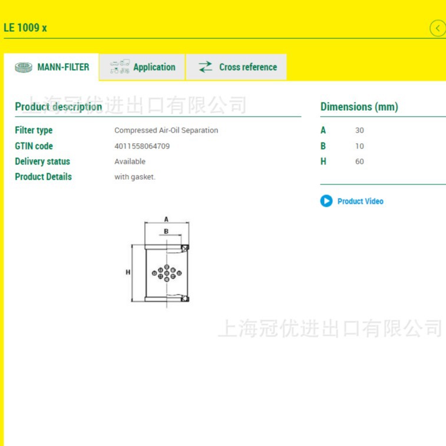This screenshot has width=446, height=446.
Task: Click the Application vehicles icon
Action: (120, 67)
